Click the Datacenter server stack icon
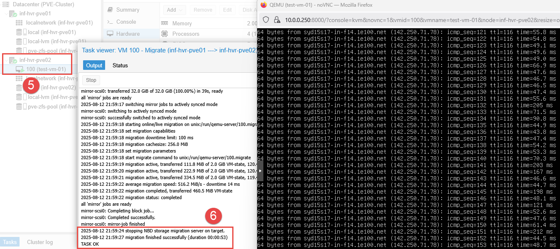Screen dimensions: 560x249 5,4
